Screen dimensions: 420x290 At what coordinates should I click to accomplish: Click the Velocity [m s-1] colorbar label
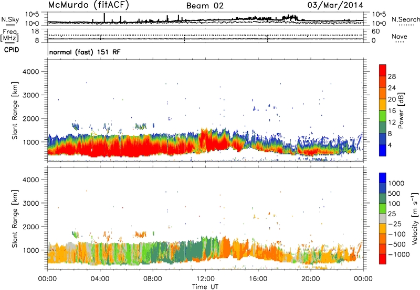(x=415, y=218)
